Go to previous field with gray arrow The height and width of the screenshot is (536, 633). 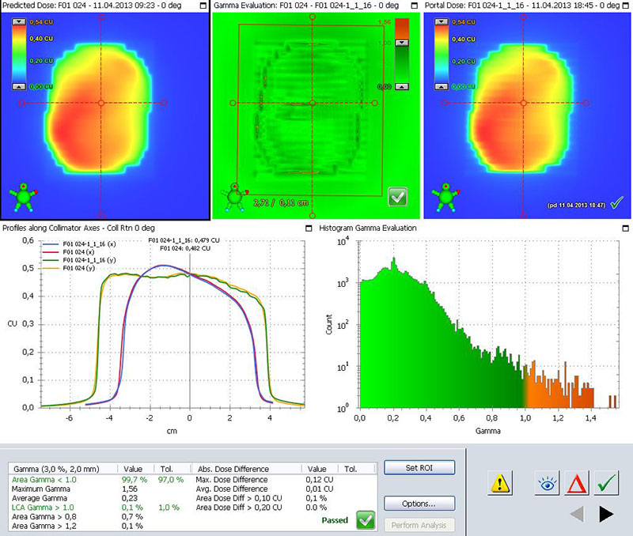click(577, 514)
